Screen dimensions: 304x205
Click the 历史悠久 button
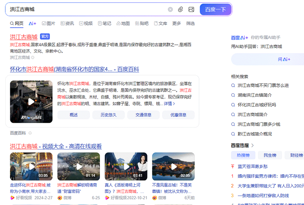click(x=108, y=115)
